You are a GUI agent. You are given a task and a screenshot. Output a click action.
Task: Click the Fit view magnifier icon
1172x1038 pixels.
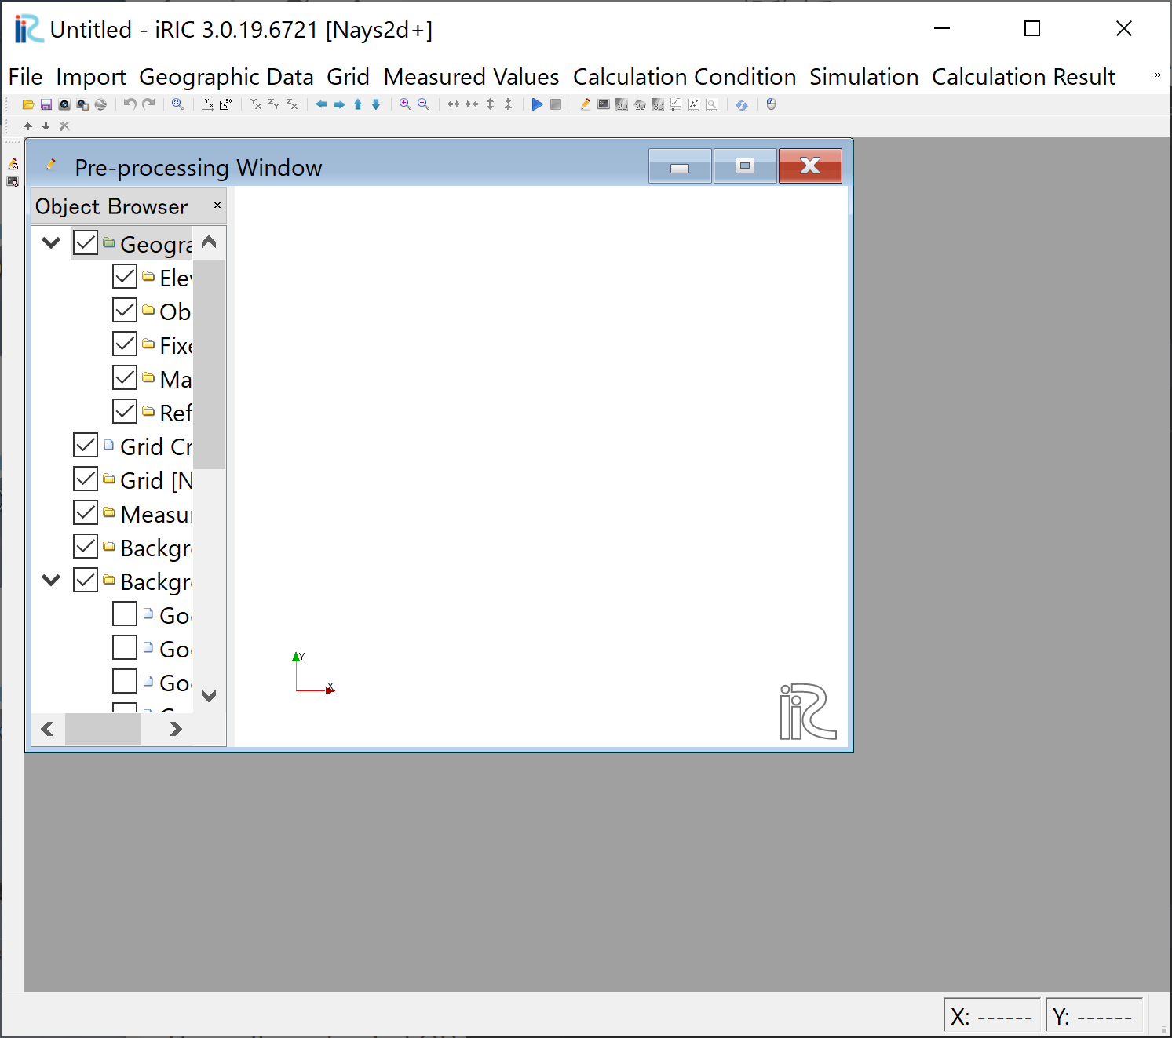(x=178, y=104)
